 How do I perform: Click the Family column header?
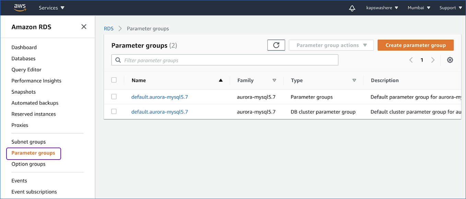[x=245, y=80]
